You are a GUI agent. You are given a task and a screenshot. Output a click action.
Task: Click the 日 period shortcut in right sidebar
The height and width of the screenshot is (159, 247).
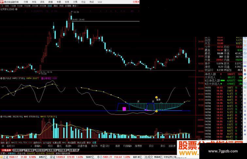tap(245, 111)
